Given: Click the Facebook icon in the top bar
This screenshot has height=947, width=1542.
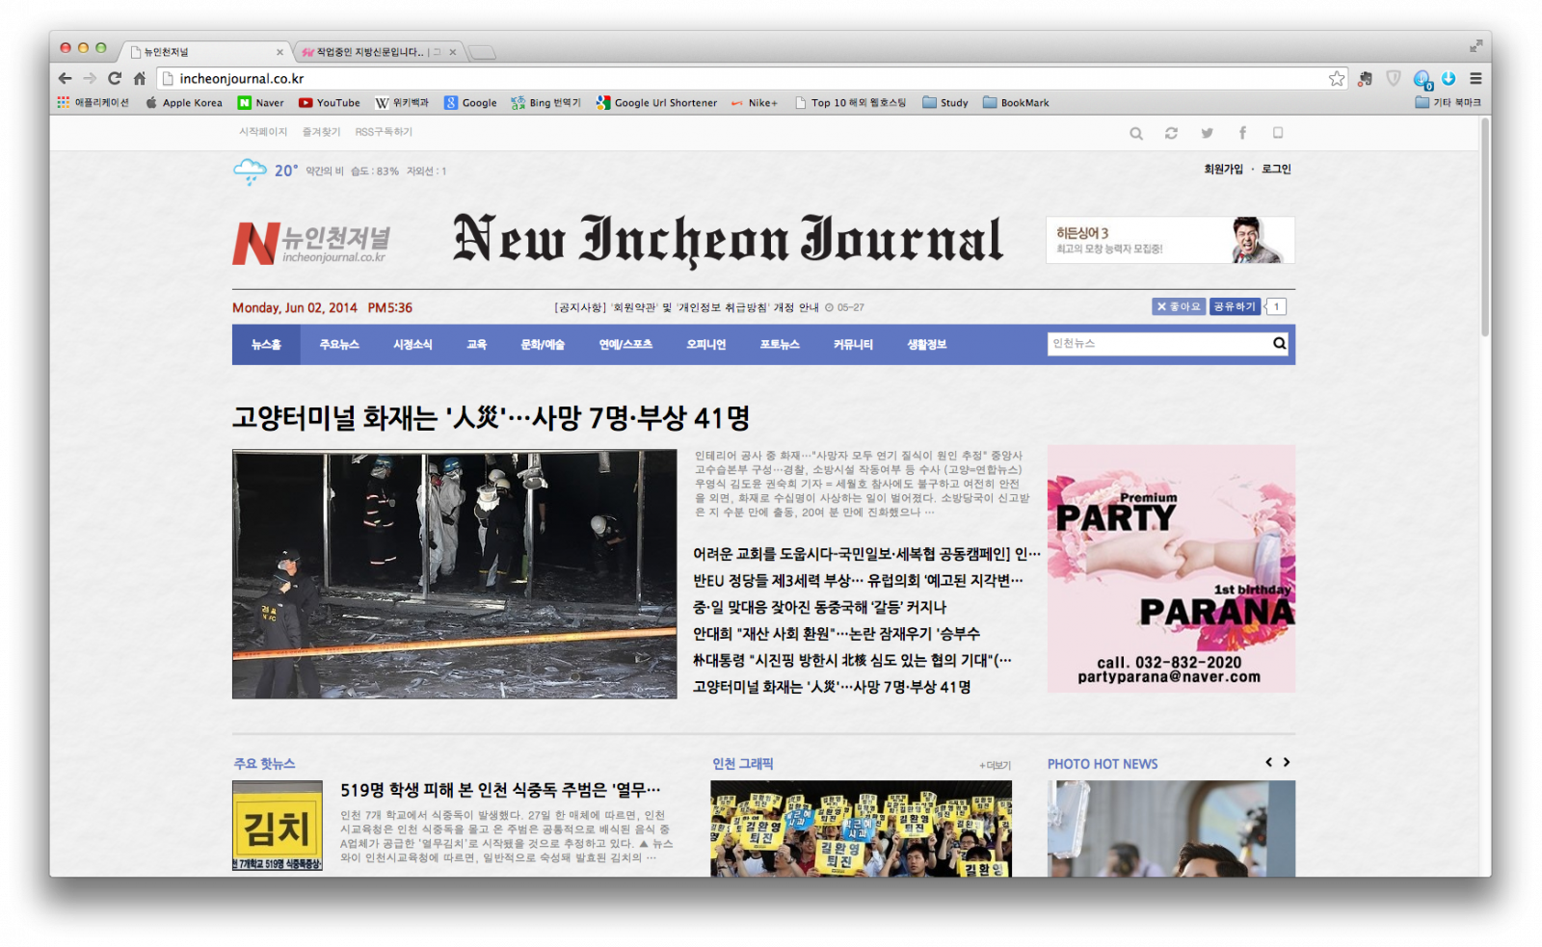Looking at the screenshot, I should click(x=1242, y=133).
